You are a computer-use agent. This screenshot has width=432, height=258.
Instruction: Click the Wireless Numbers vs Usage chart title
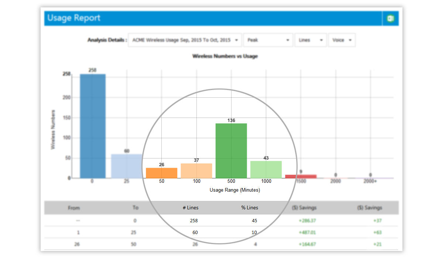pos(225,56)
